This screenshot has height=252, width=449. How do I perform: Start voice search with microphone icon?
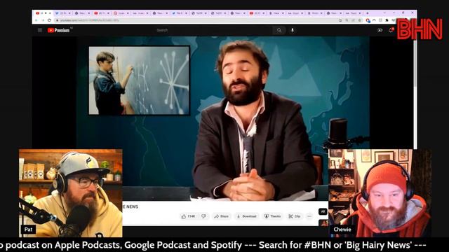click(x=293, y=30)
